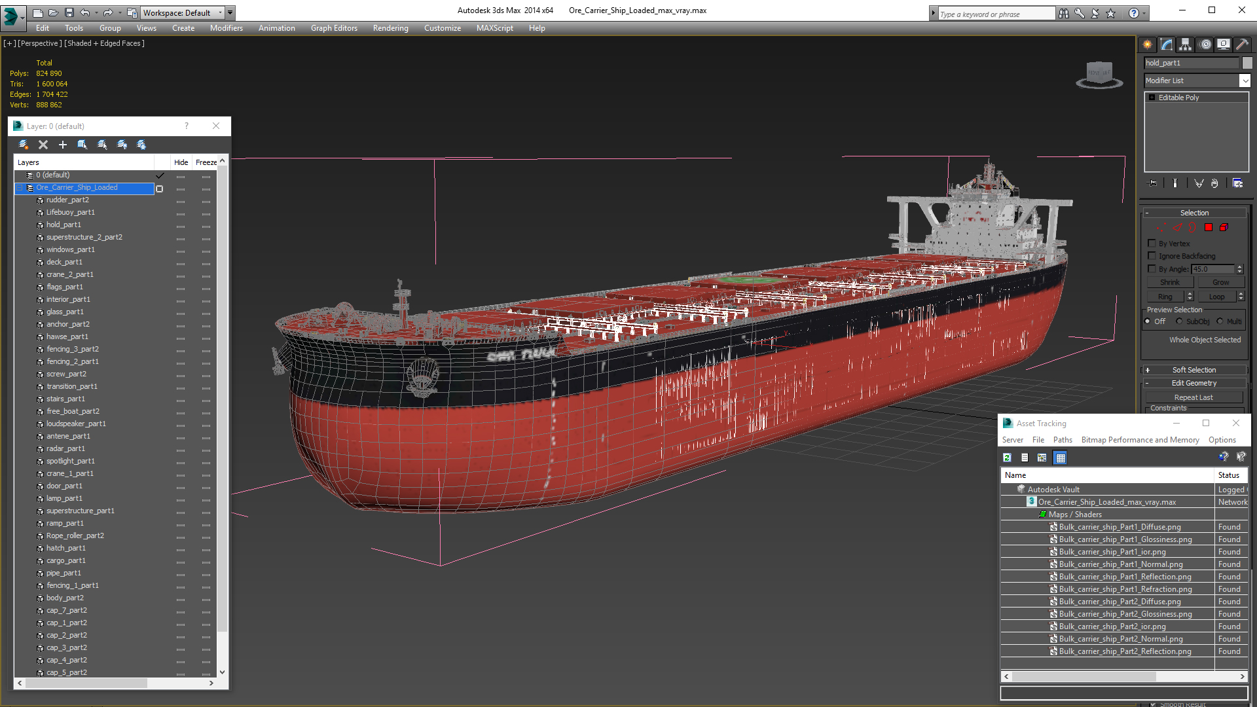Open the Modifier List dropdown
This screenshot has height=707, width=1257.
(x=1244, y=81)
